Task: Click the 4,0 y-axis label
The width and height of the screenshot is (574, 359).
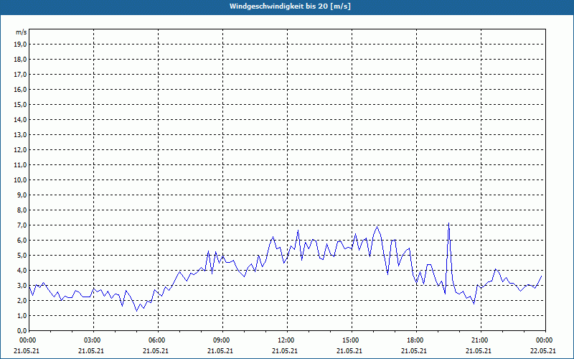Action: [x=21, y=271]
